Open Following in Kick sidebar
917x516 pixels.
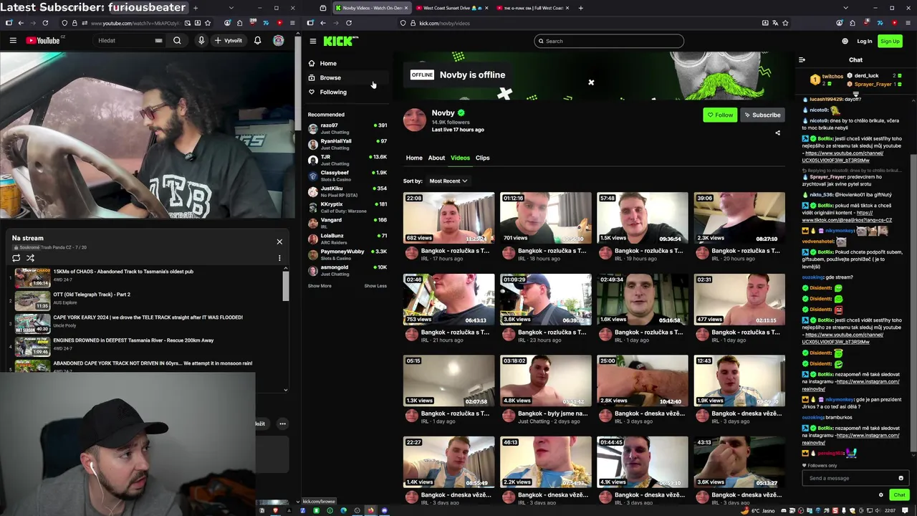347,92
